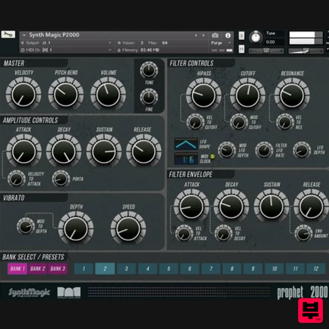
Task: Click the Cutoff filter knob
Action: pos(248,95)
